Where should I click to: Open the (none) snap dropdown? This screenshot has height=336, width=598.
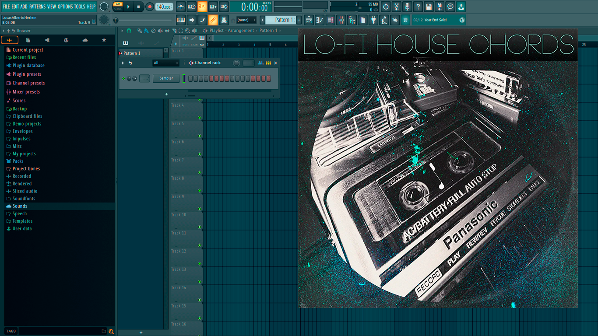[246, 20]
